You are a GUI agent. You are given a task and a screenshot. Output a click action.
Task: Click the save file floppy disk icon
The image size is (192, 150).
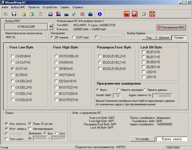(14, 14)
